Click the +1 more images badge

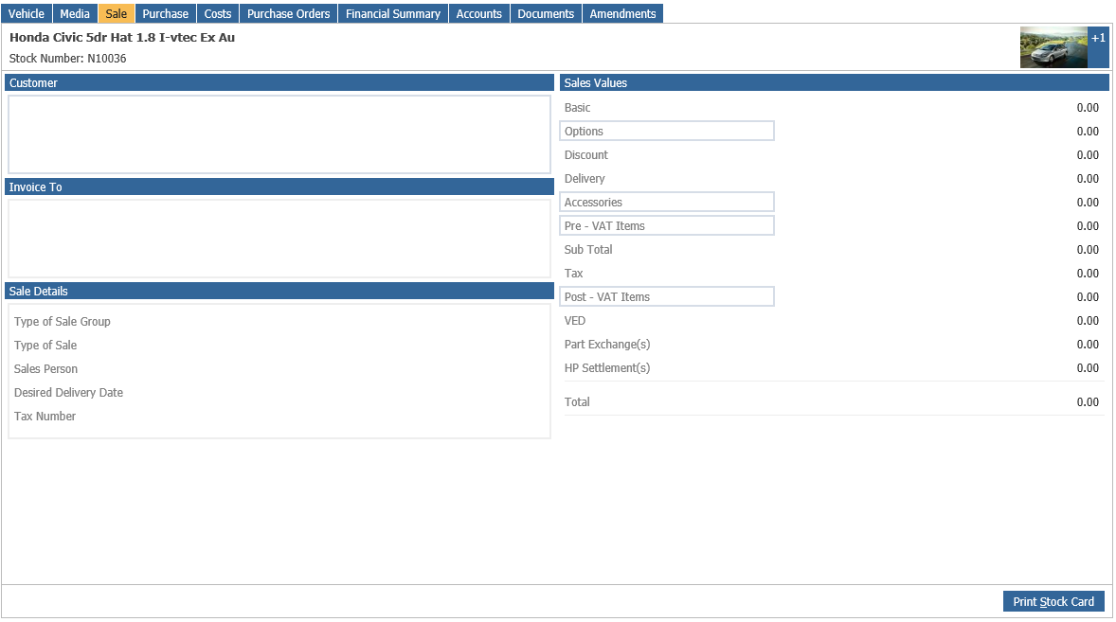click(1098, 47)
